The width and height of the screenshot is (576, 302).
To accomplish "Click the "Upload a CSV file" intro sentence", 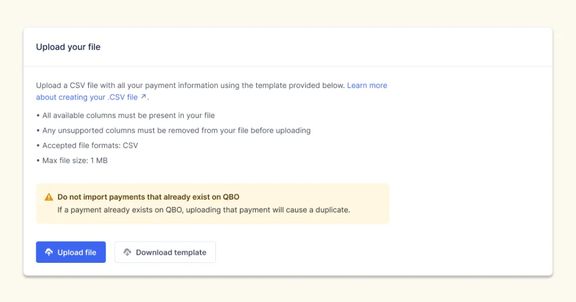I will pyautogui.click(x=190, y=85).
